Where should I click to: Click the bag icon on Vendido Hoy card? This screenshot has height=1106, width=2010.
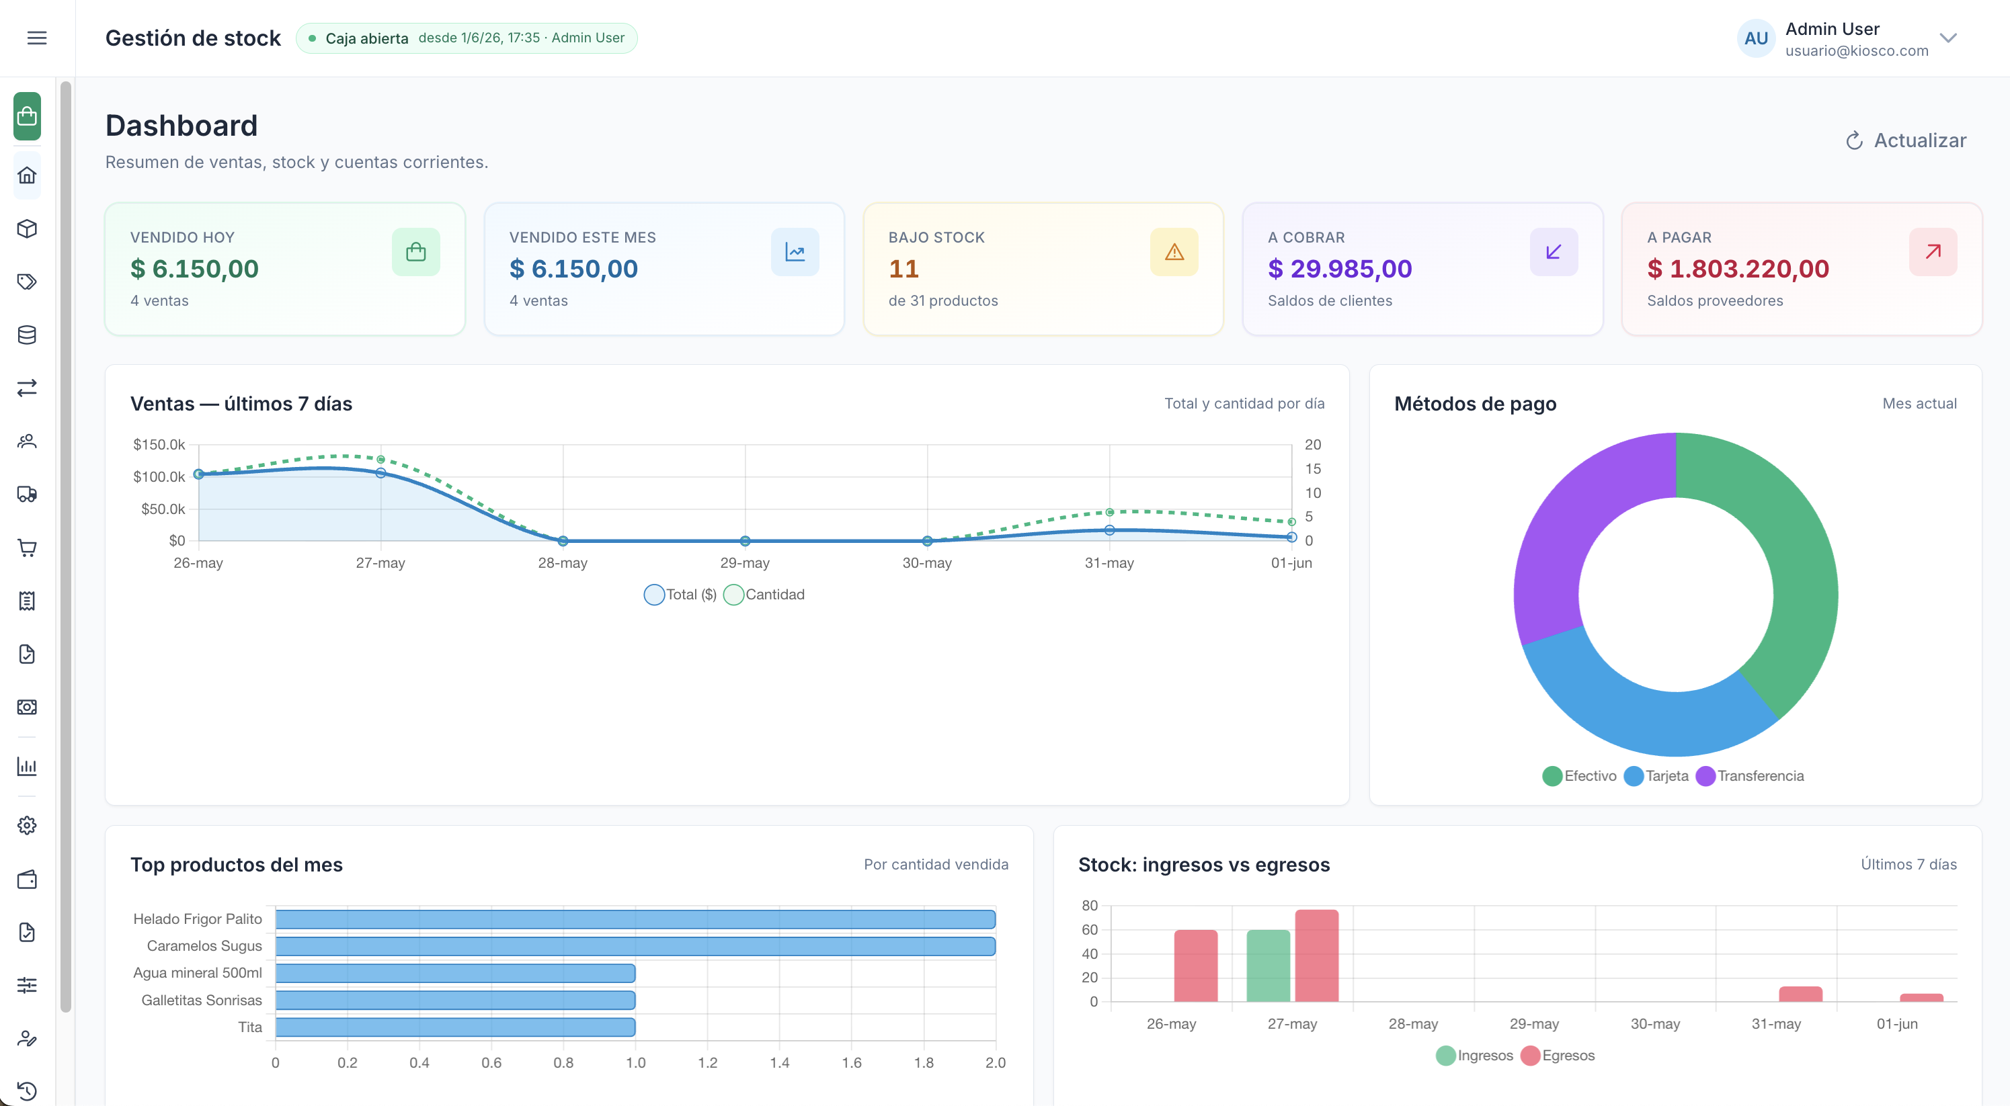tap(416, 252)
